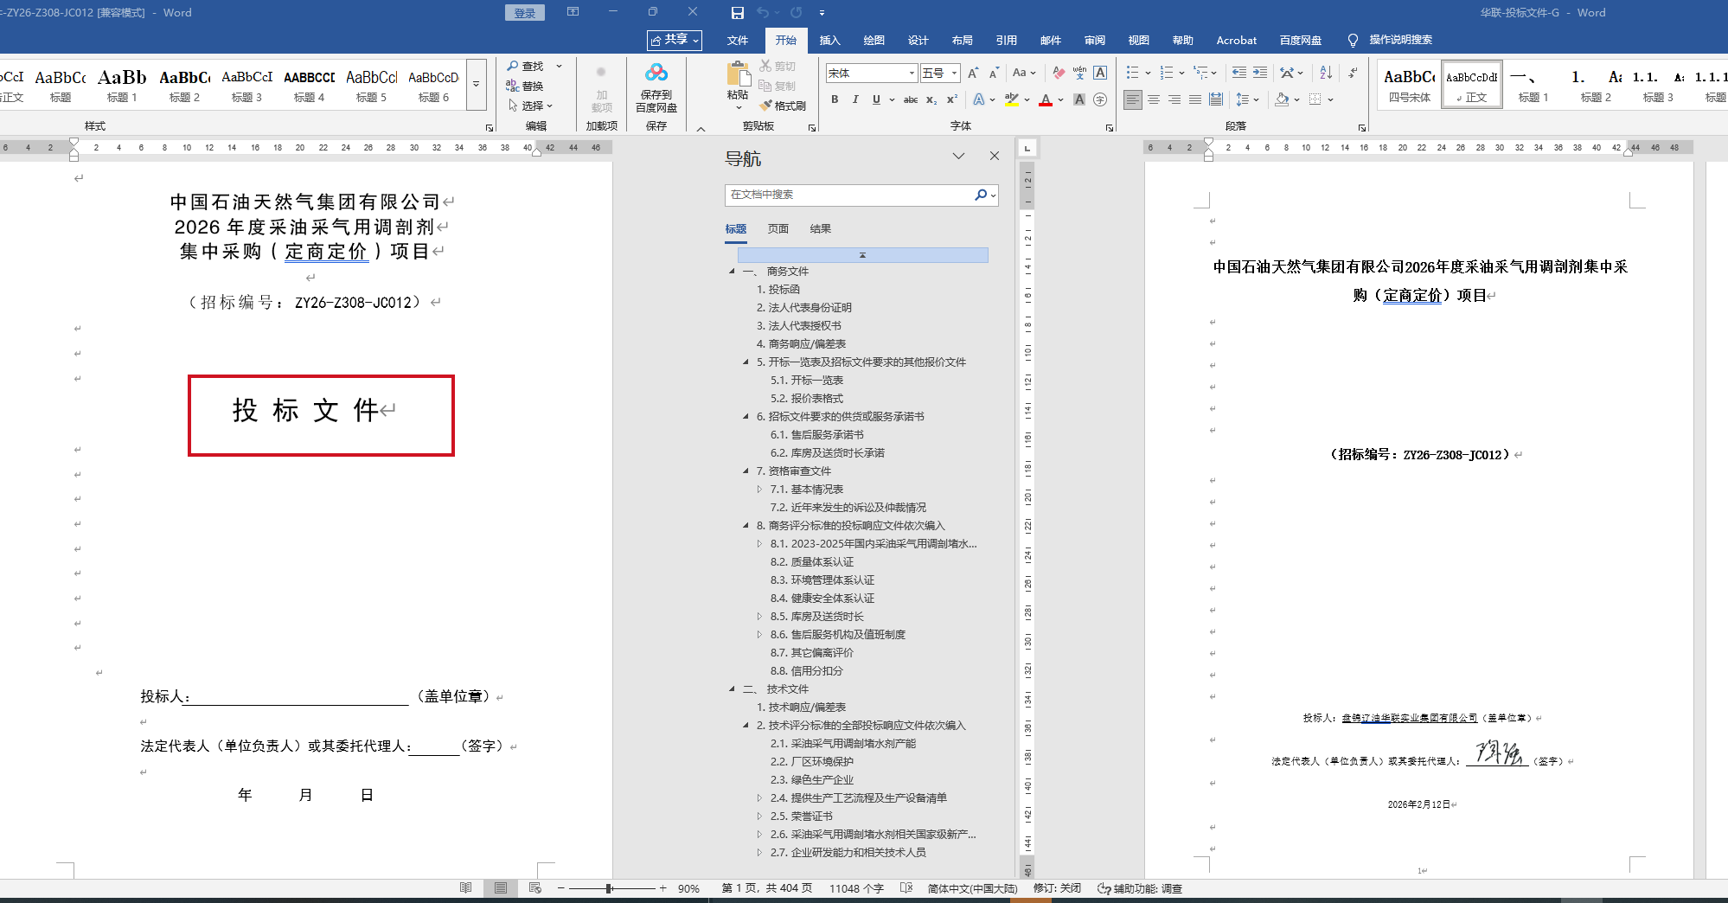Expand the 8.5. 库房及送货时长 heading

coord(759,617)
